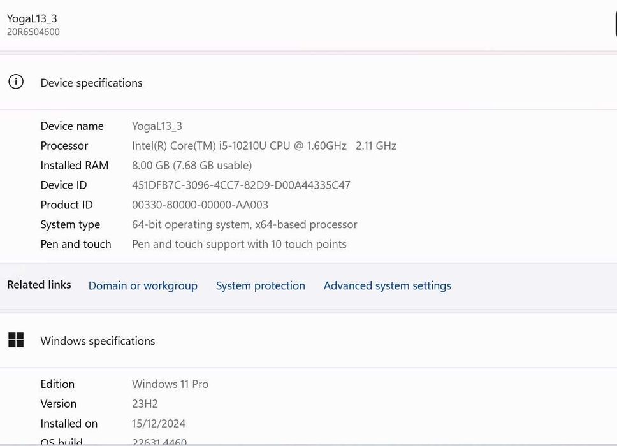The image size is (617, 446).
Task: Select the Device name value YogaL13_3
Action: (x=157, y=126)
